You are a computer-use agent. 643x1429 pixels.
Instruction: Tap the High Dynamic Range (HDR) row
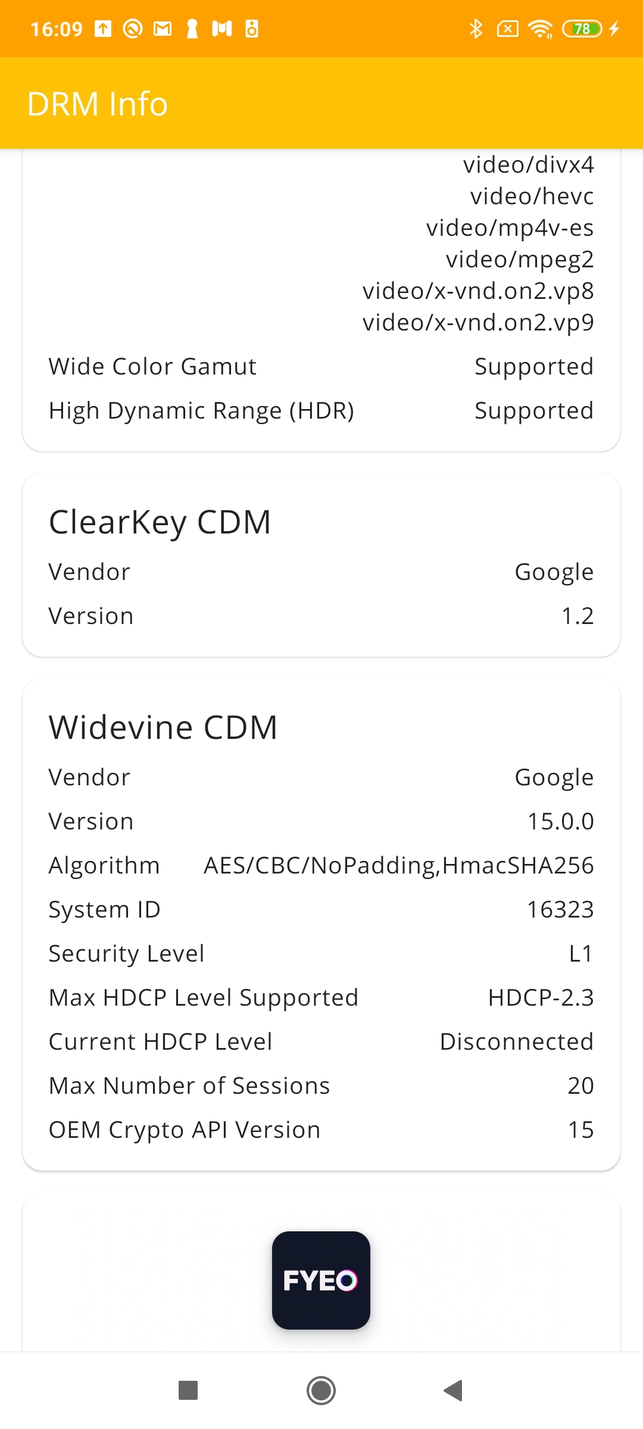[x=321, y=410]
